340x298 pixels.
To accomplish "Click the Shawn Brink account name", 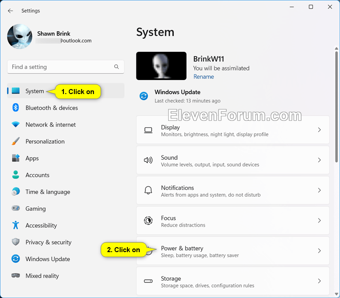I will pyautogui.click(x=53, y=34).
